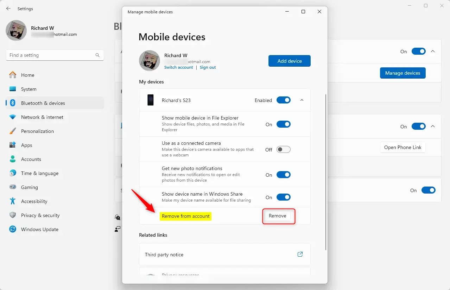Click the Find a setting search box
Screen dimensions: 450x290
coord(55,55)
